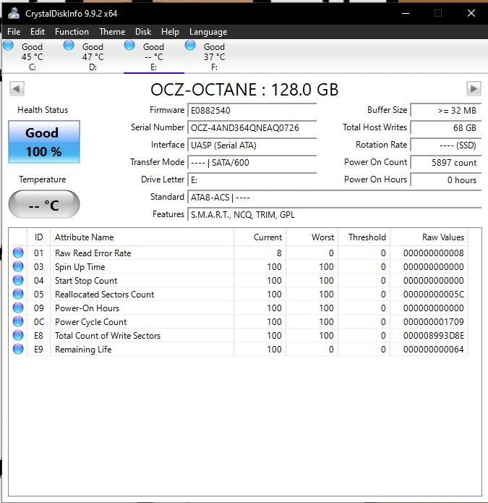Click the Transfer Mode SATA/600 field
The height and width of the screenshot is (503, 488).
click(x=252, y=162)
